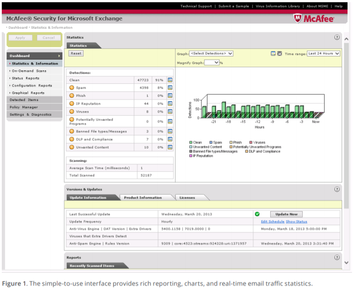Click the Cancel button
Screen dimensions: 356x289
[x=48, y=38]
